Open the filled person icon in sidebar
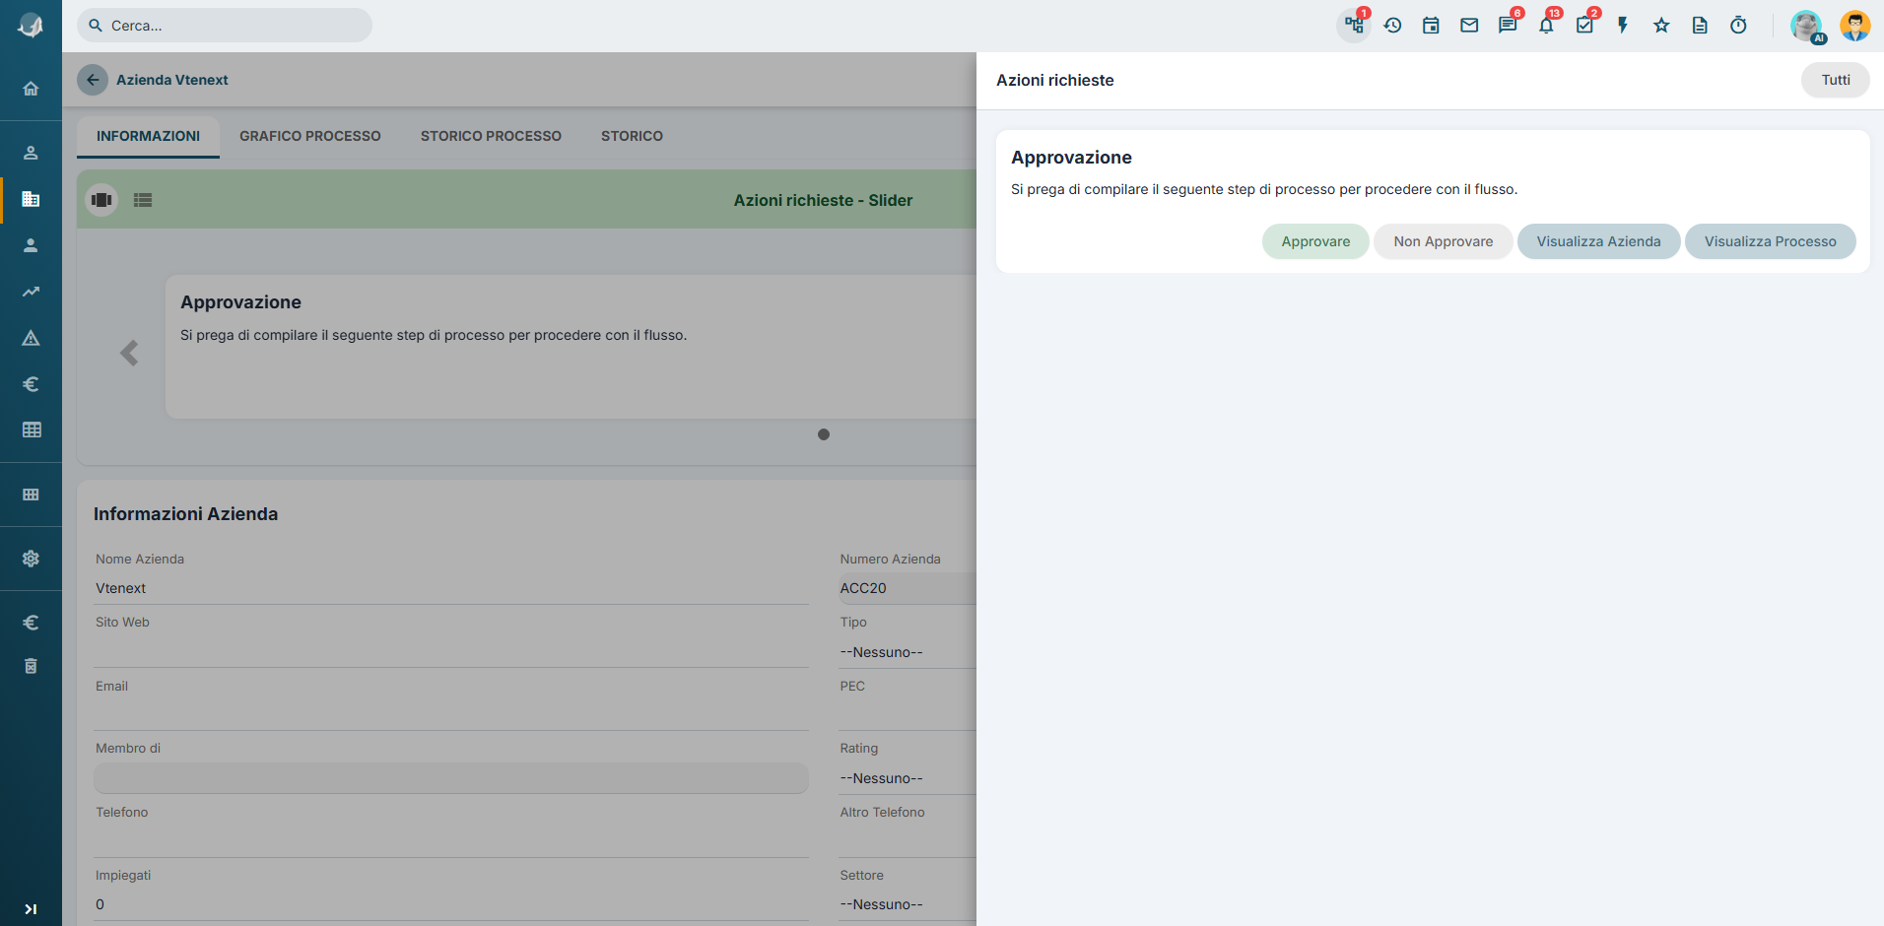This screenshot has width=1884, height=926. [x=31, y=245]
